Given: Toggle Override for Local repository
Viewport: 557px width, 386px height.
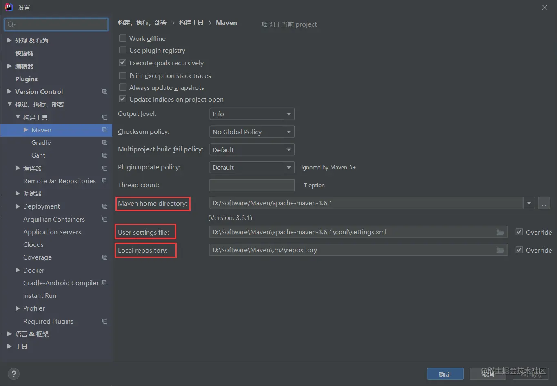Looking at the screenshot, I should (519, 250).
